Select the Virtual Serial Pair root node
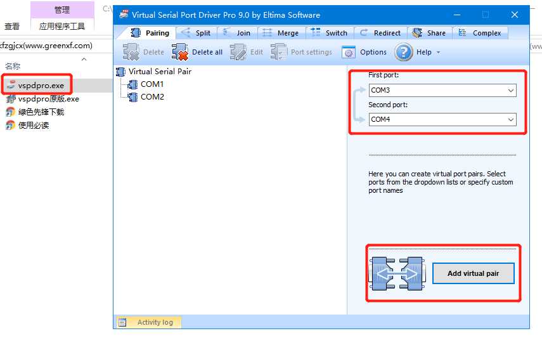The height and width of the screenshot is (345, 542). click(x=160, y=72)
